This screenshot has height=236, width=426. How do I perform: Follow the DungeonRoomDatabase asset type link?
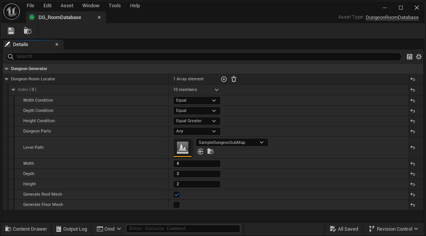pyautogui.click(x=392, y=18)
